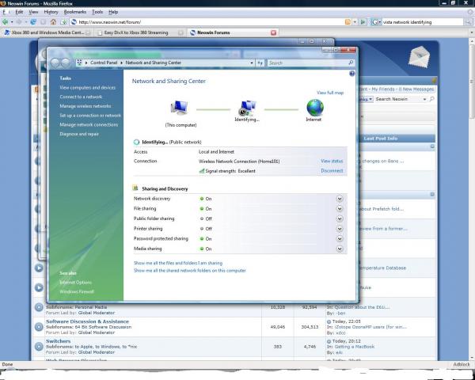Screen dimensions: 475x380
Task: Click View computers and devices task
Action: tap(88, 88)
